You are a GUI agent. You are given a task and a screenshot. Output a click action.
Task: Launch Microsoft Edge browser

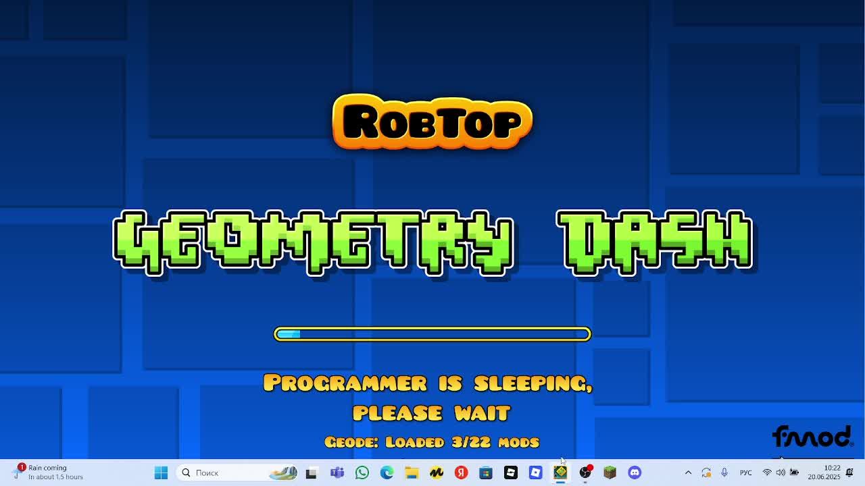coord(387,473)
